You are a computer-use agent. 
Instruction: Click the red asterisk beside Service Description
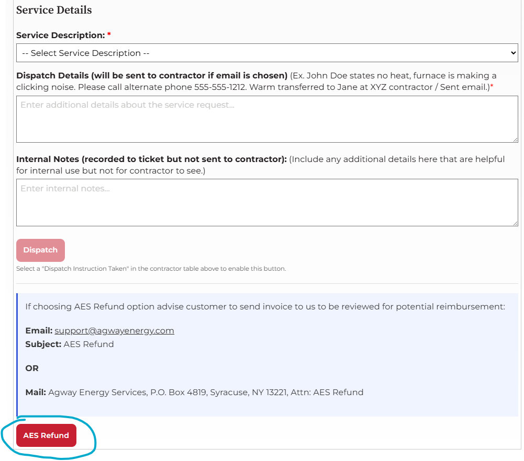[x=109, y=35]
